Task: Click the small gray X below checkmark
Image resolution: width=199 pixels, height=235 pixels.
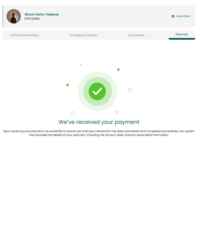Action: tap(117, 112)
